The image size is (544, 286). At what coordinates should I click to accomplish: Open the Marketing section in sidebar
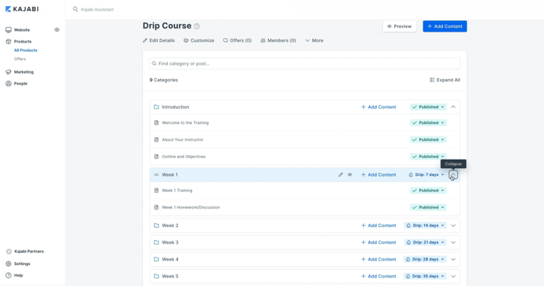tap(23, 72)
